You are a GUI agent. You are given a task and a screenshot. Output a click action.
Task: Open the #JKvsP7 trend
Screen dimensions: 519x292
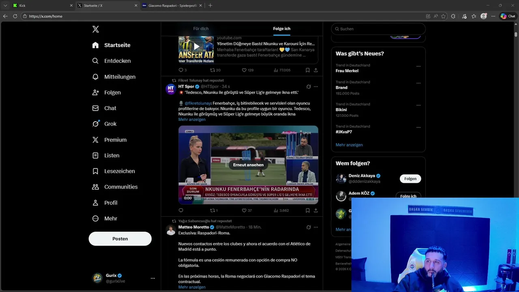pos(344,132)
